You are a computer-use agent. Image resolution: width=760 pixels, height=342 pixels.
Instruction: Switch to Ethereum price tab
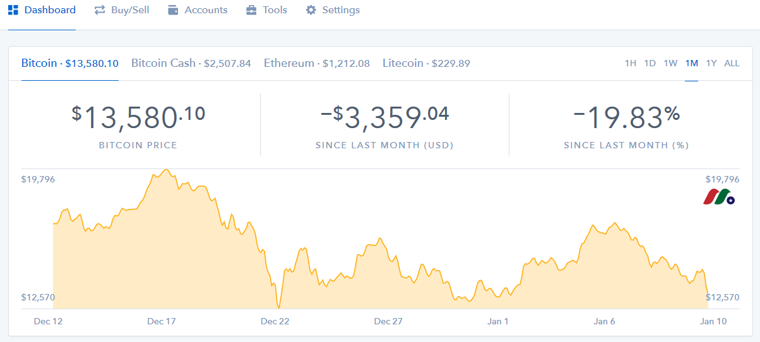pyautogui.click(x=316, y=63)
